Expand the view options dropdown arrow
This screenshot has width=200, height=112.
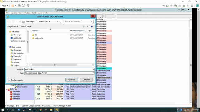[88, 26]
